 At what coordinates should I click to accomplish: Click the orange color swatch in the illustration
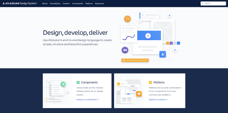pos(168,43)
